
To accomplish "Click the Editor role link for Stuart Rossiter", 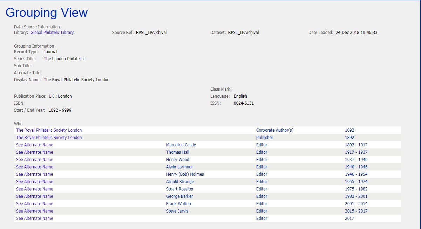I will tap(262, 189).
